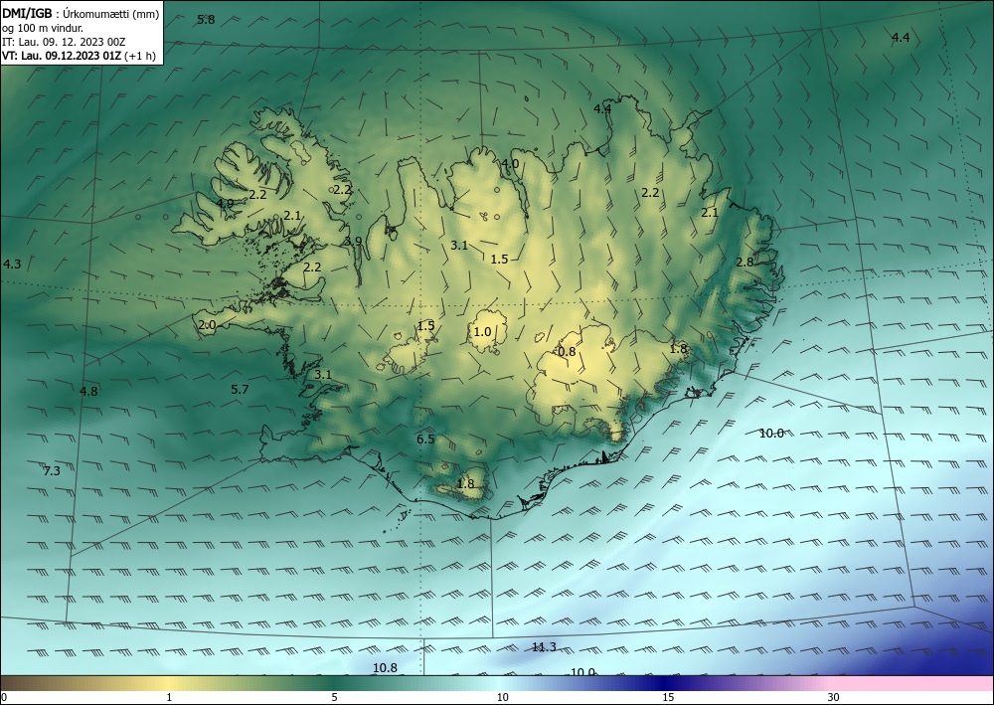
Task: Click colour scale label '5'
Action: tap(334, 698)
